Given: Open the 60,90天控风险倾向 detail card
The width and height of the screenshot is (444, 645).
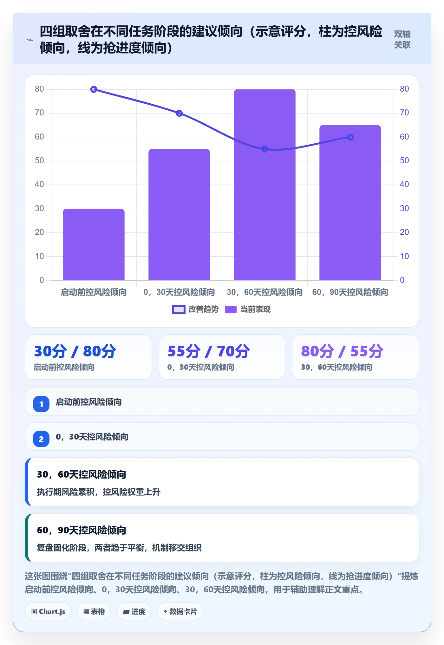Looking at the screenshot, I should click(222, 538).
